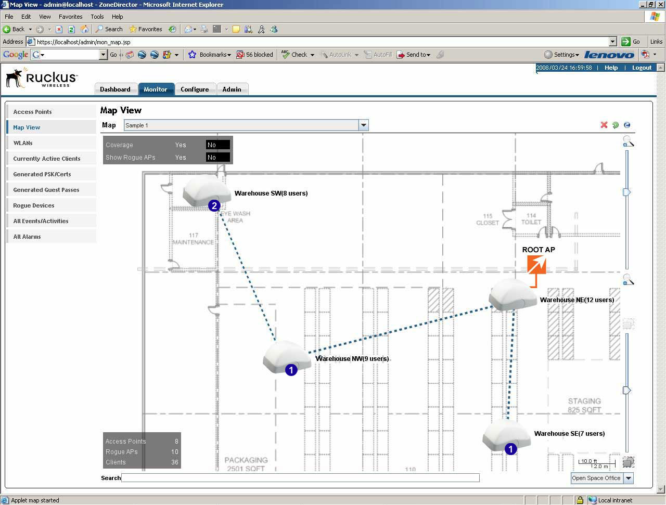
Task: Open the address bar dropdown arrow
Action: (x=612, y=42)
